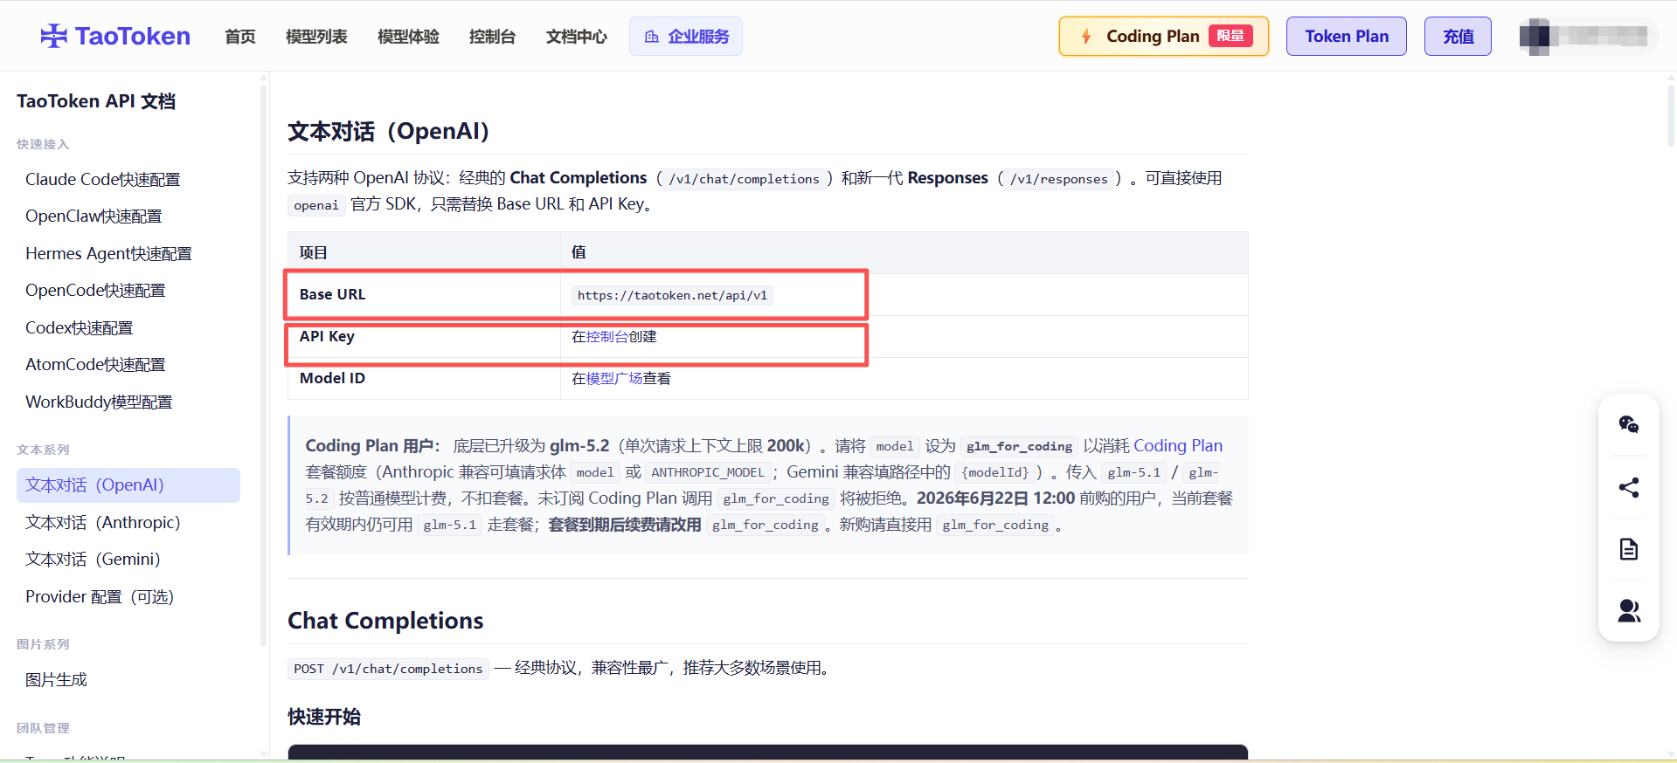Click the Base URL value https://taotoken.net/api/v1
Image resolution: width=1677 pixels, height=763 pixels.
point(672,295)
